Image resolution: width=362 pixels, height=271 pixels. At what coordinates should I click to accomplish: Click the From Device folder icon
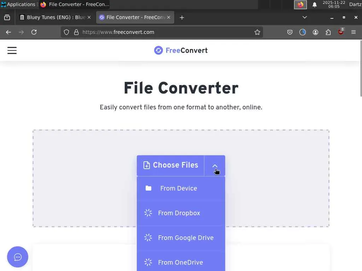[148, 188]
